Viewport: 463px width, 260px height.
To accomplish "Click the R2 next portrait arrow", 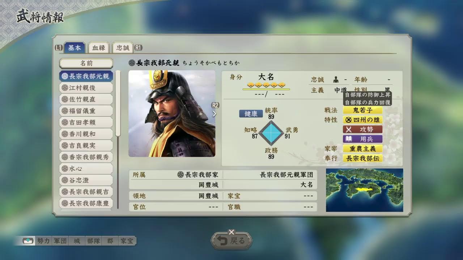I will point(215,110).
